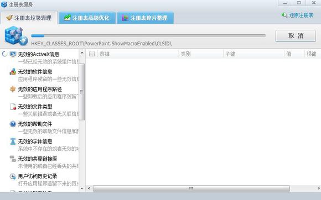Select 用户访问历史记录 category text
This screenshot has width=321, height=200.
(38, 176)
